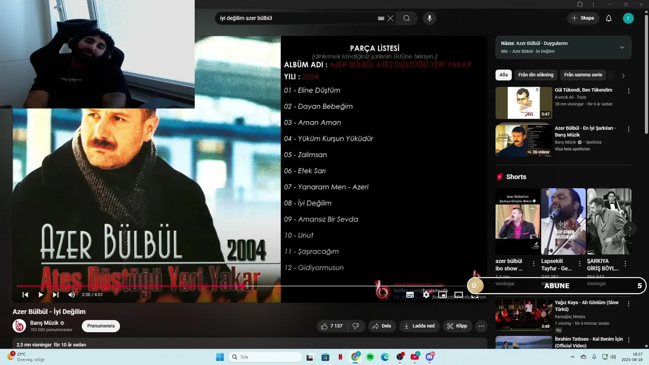Open Discord from the taskbar

(430, 357)
